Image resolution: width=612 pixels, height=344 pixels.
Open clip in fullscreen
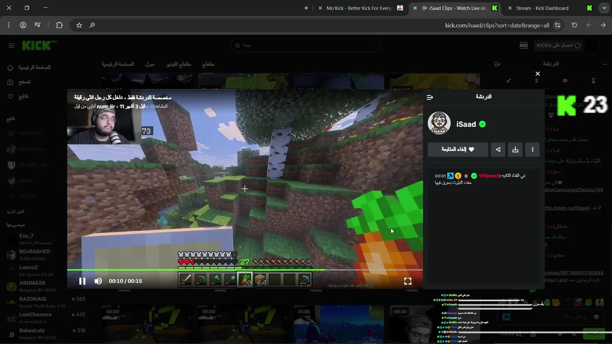pyautogui.click(x=408, y=281)
